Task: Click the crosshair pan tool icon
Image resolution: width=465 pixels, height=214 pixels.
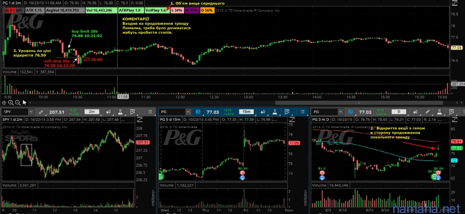Action: [4, 102]
